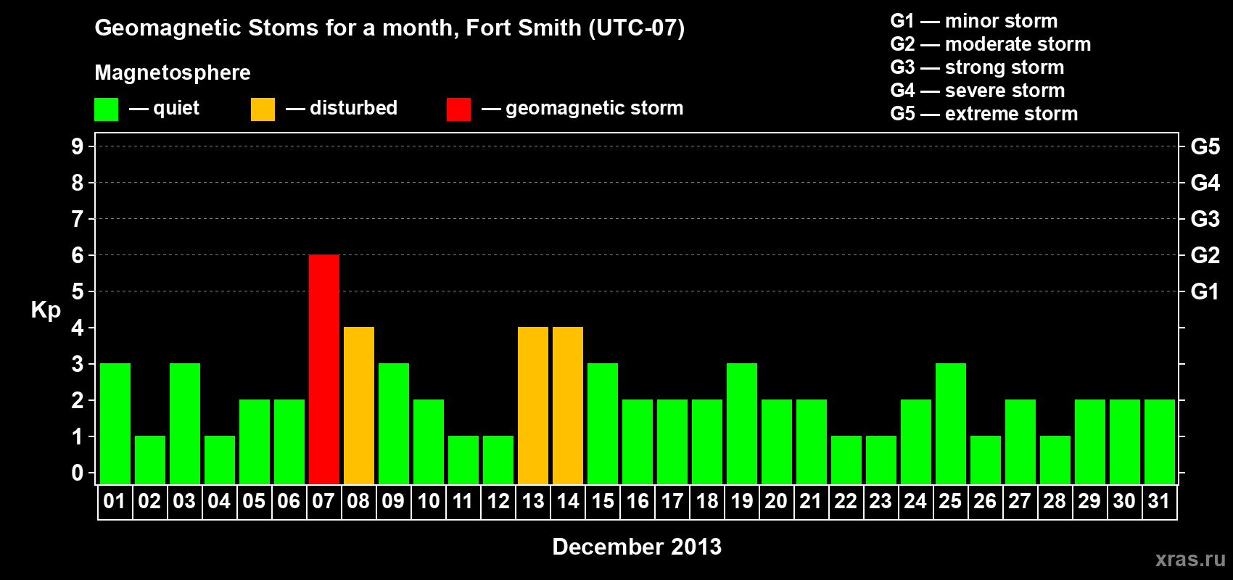Click the green bar for day 25
The width and height of the screenshot is (1233, 580).
coord(951,424)
